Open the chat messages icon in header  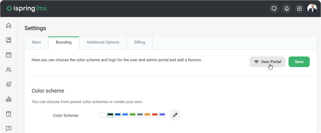274,9
